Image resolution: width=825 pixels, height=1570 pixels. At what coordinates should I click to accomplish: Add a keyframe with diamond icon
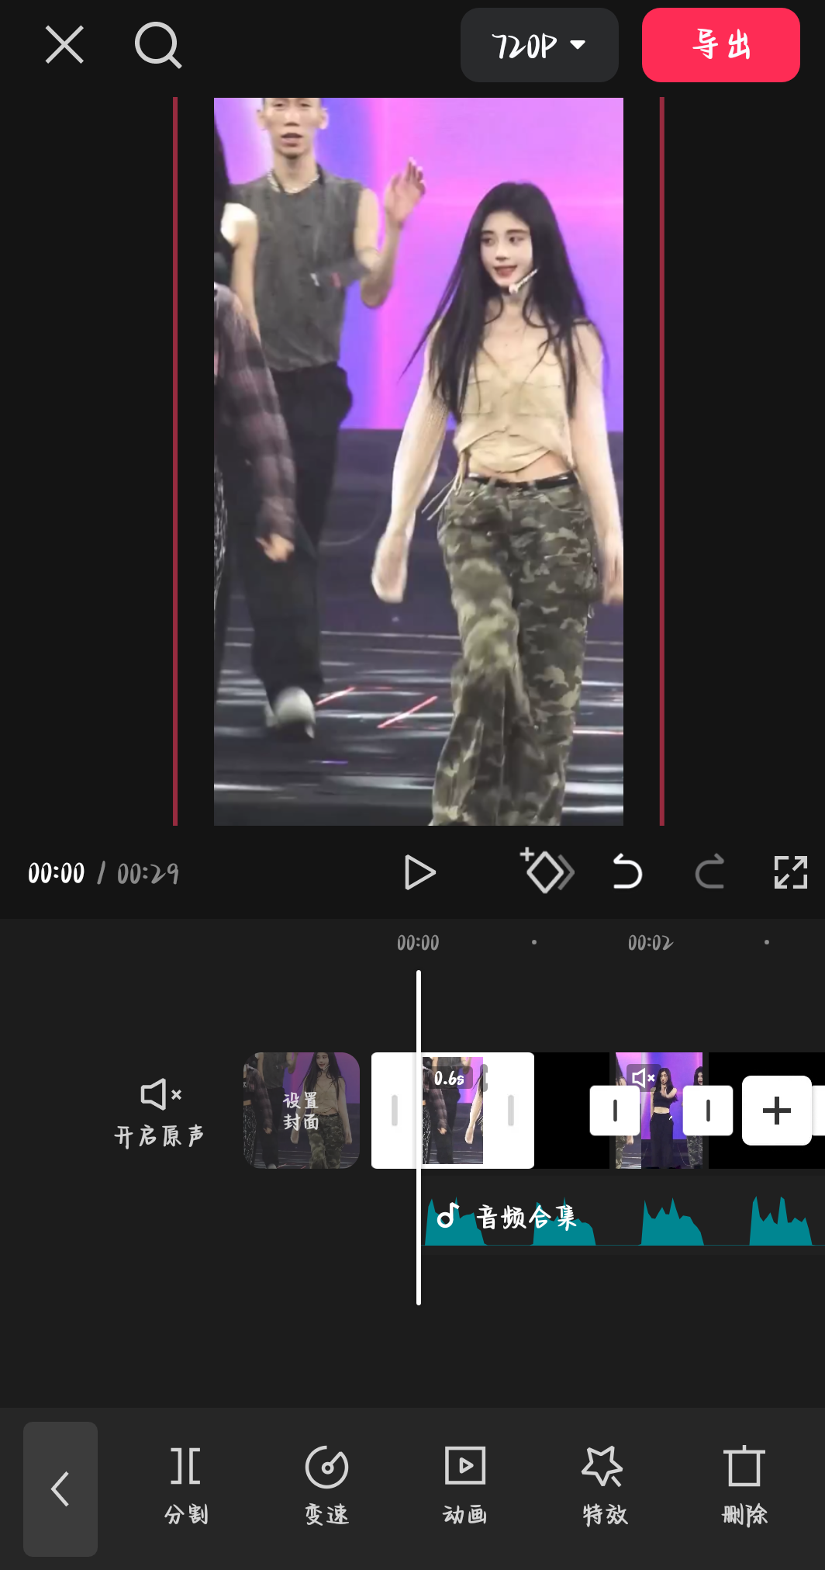[x=547, y=872]
